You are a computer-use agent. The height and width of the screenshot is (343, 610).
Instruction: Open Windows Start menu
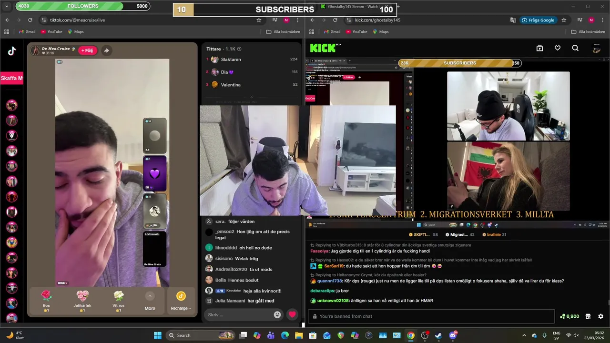(x=158, y=335)
